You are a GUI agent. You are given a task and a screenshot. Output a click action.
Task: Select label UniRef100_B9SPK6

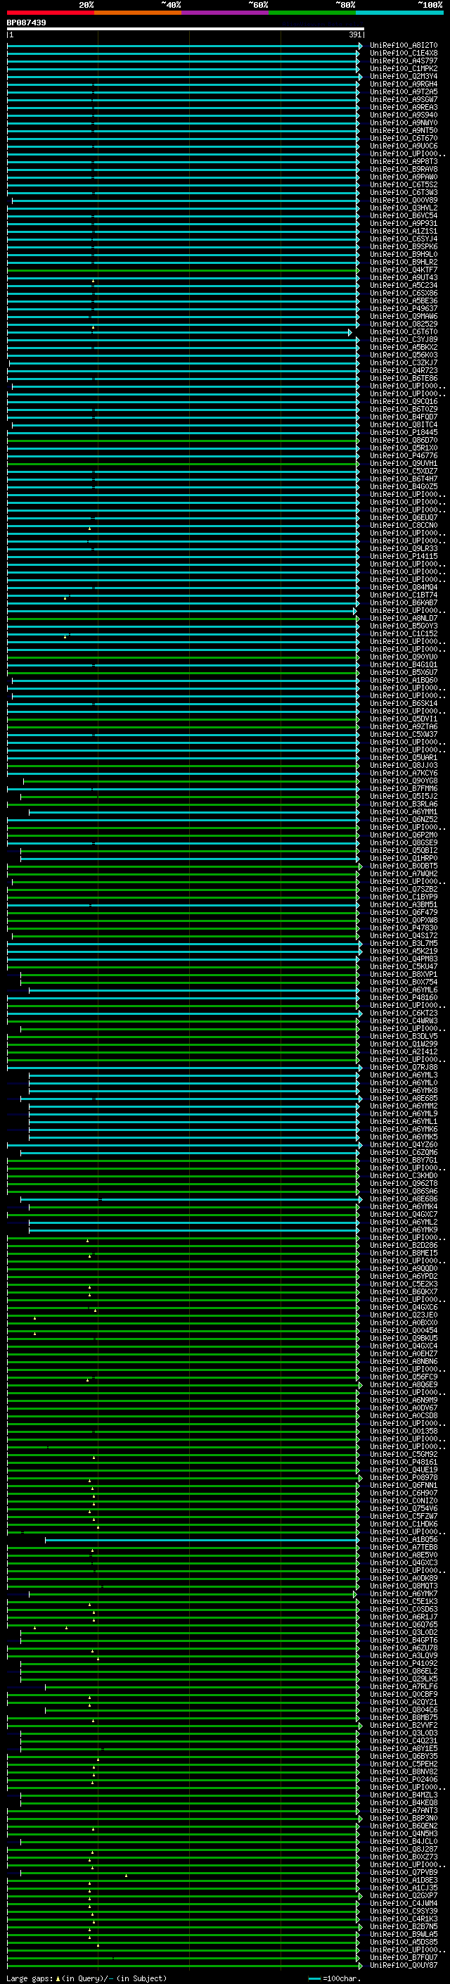(404, 246)
